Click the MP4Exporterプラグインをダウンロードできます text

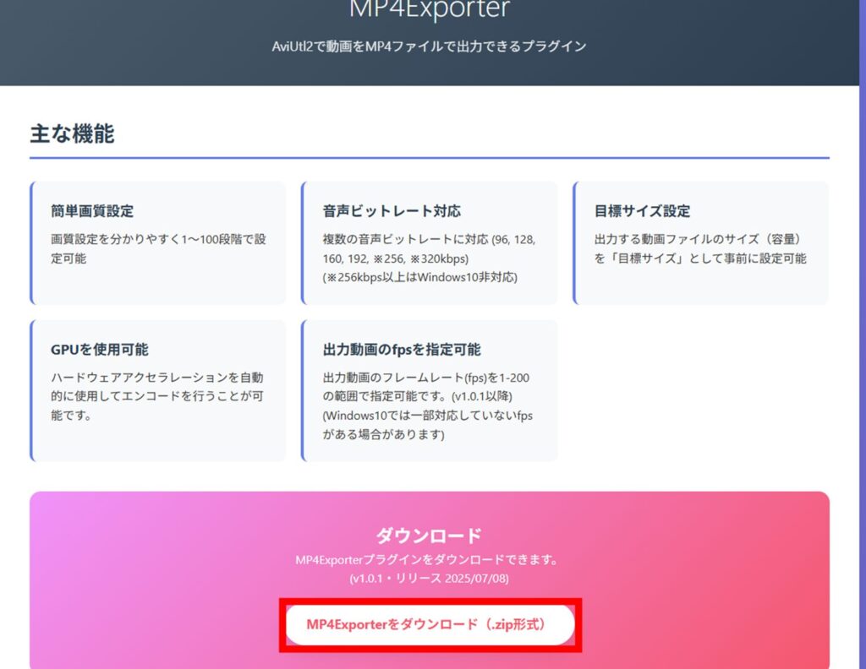click(431, 558)
